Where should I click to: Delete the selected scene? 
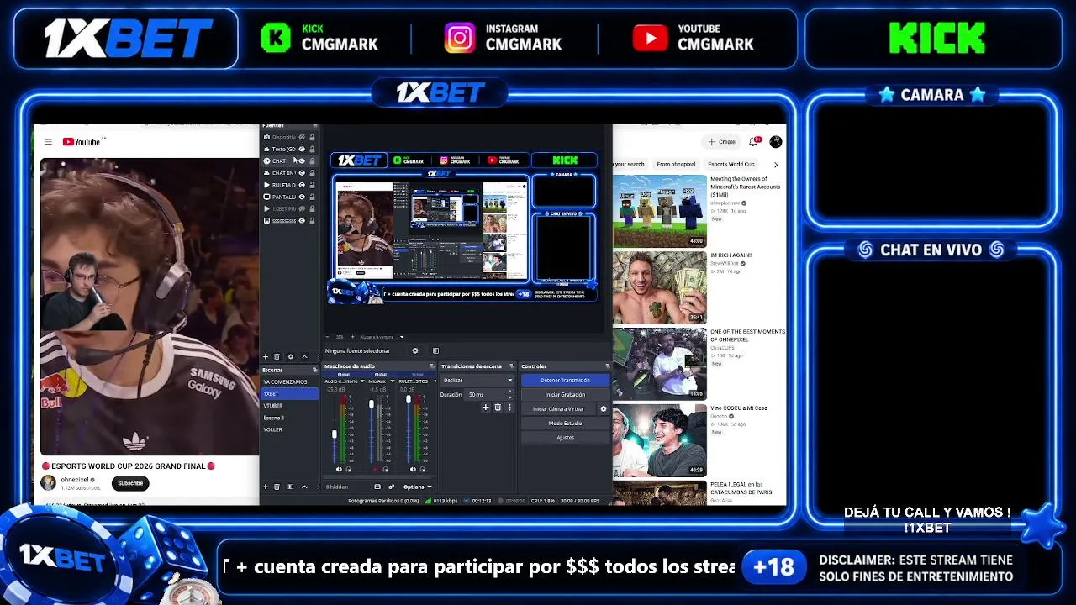[x=277, y=487]
